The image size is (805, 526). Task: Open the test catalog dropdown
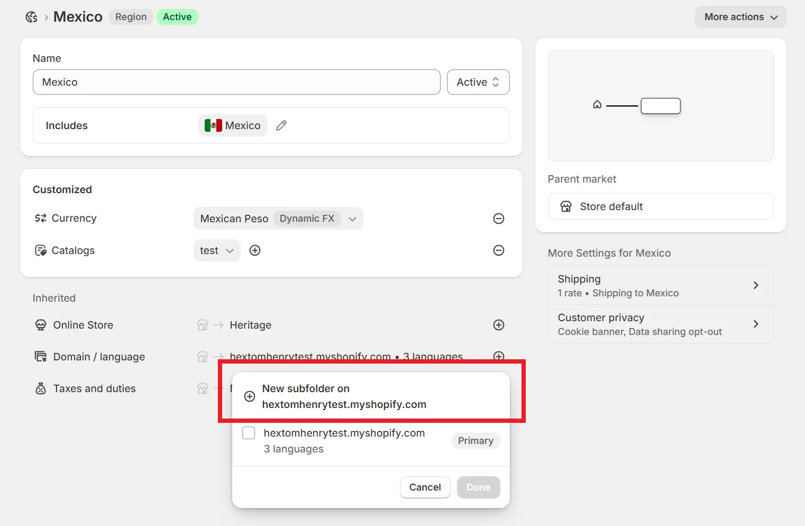coord(217,250)
